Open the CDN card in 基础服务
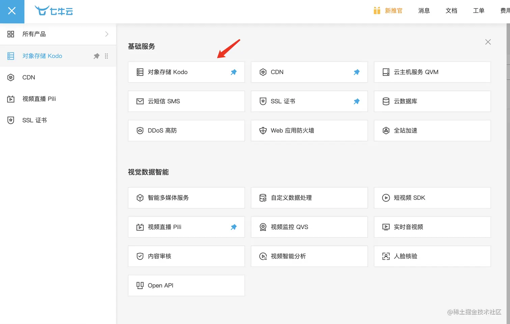The height and width of the screenshot is (324, 510). (x=309, y=72)
